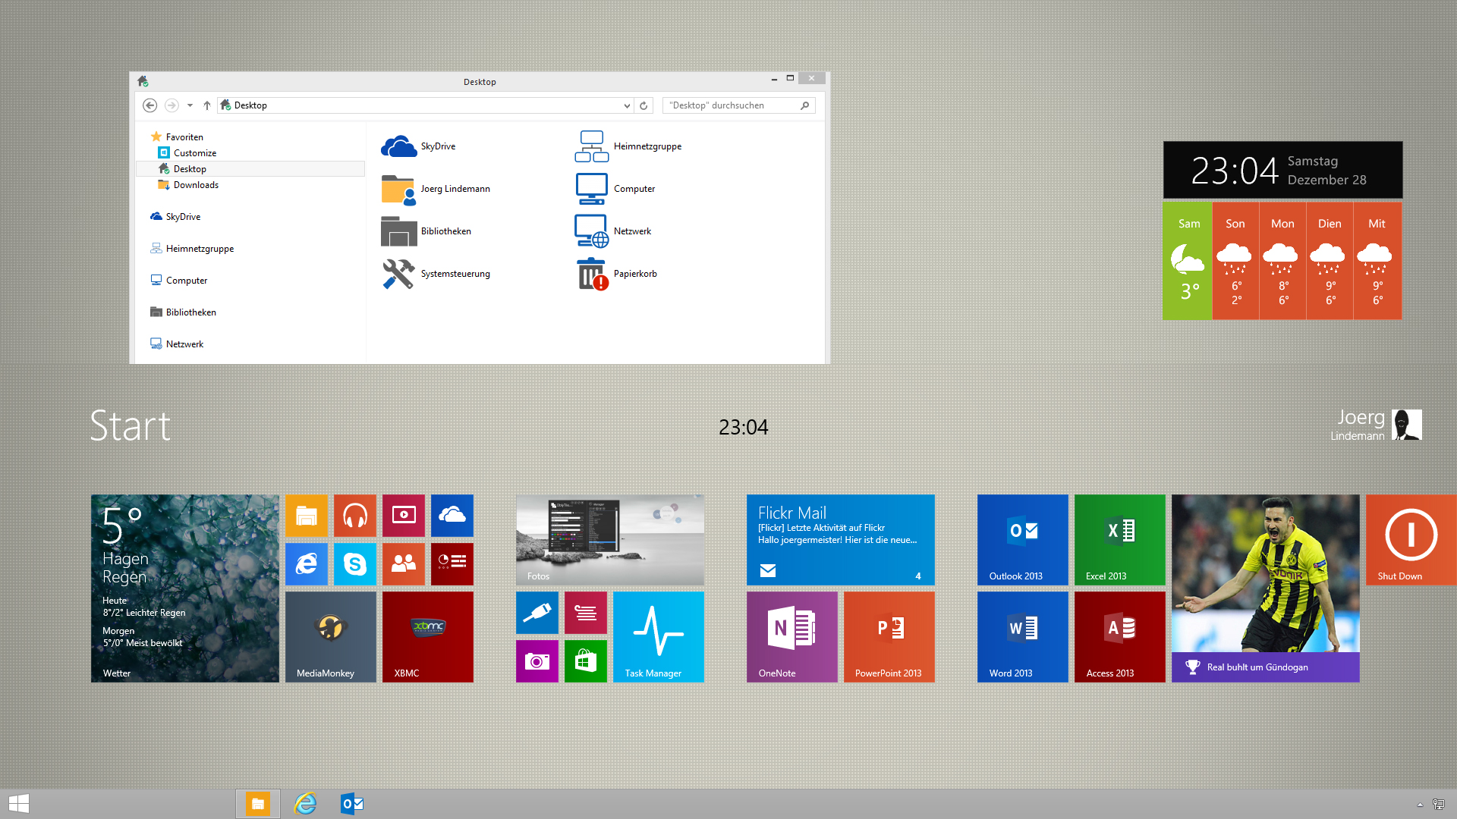Open the Gündogan sports news tile
Viewport: 1457px width, 819px height.
(1266, 588)
